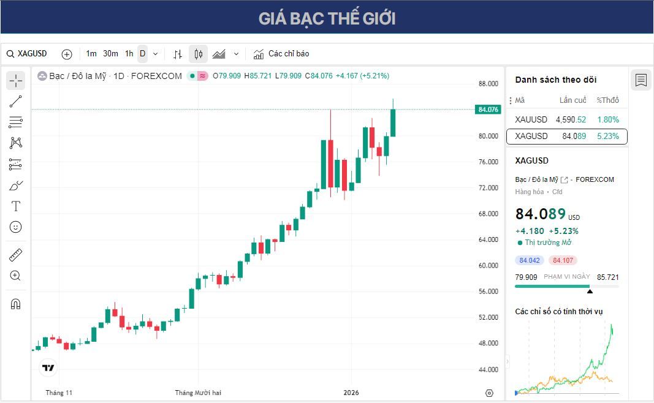Viewport: 654px width, 403px height.
Task: Open the watchlist column options menu
Action: (x=510, y=100)
